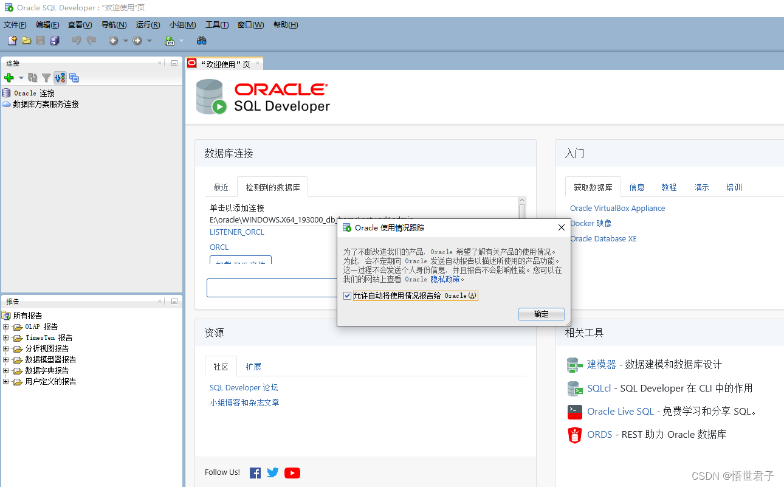Expand the 数据模型器报告 tree node
This screenshot has width=784, height=487.
(x=5, y=360)
